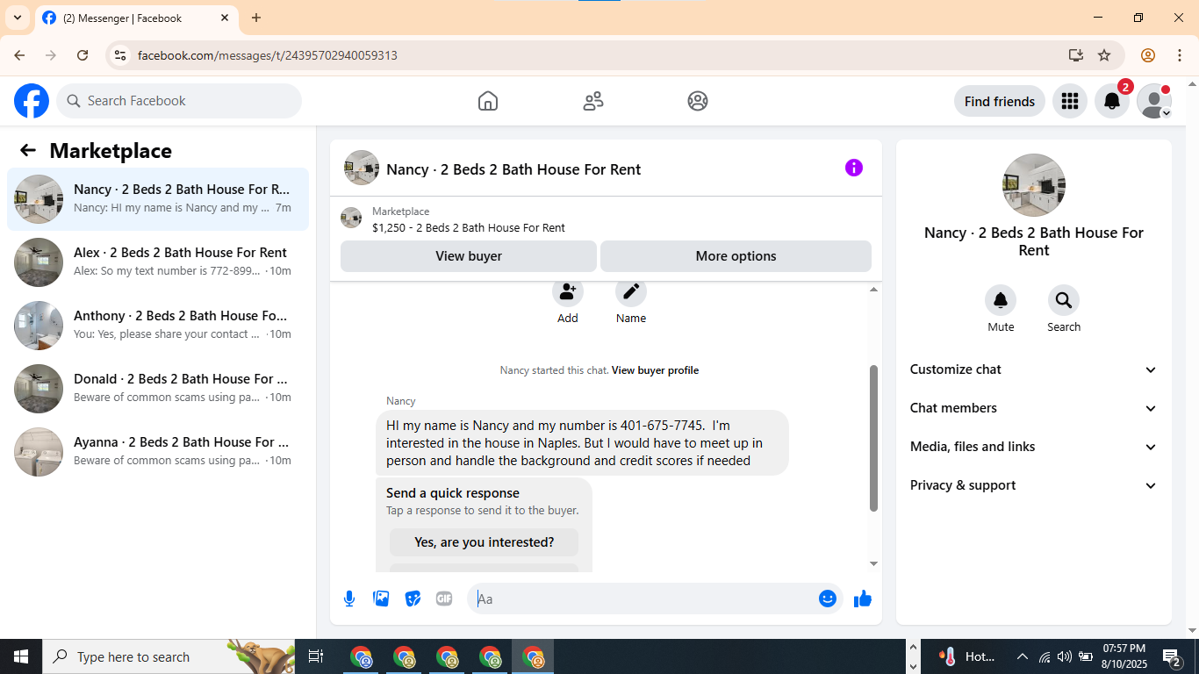Open the Windows Start menu
1199x674 pixels.
21,656
